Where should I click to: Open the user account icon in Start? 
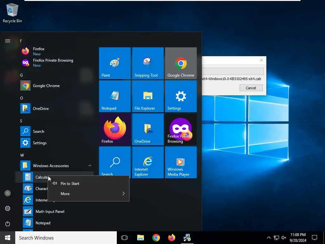pos(8,193)
